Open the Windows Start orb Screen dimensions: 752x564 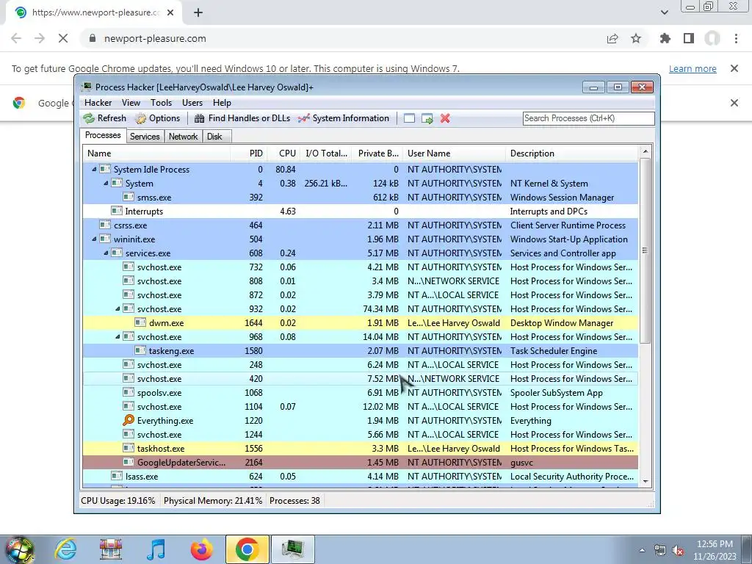point(19,549)
